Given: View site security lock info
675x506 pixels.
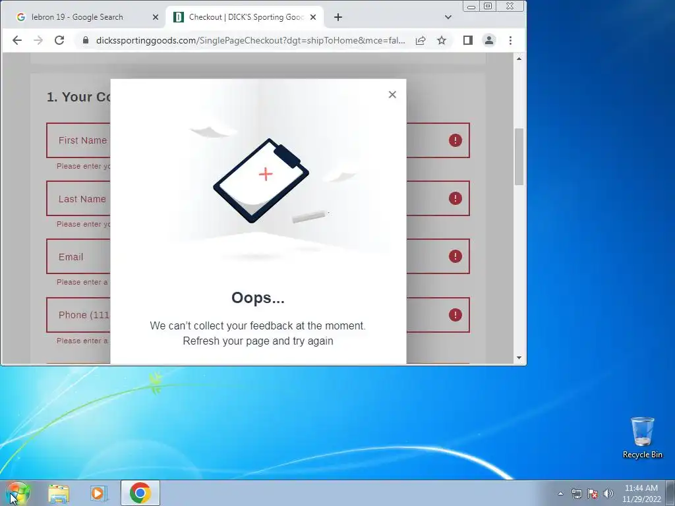Looking at the screenshot, I should [86, 40].
